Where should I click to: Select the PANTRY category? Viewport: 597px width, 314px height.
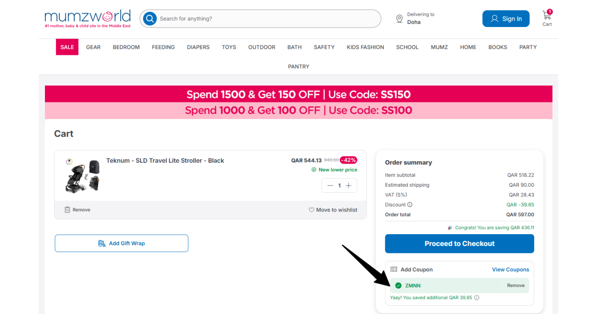coord(298,67)
